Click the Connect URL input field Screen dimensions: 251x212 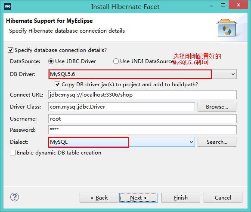click(x=143, y=95)
